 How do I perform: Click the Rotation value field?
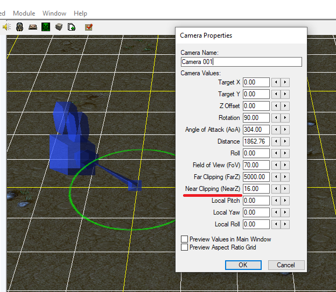(256, 118)
